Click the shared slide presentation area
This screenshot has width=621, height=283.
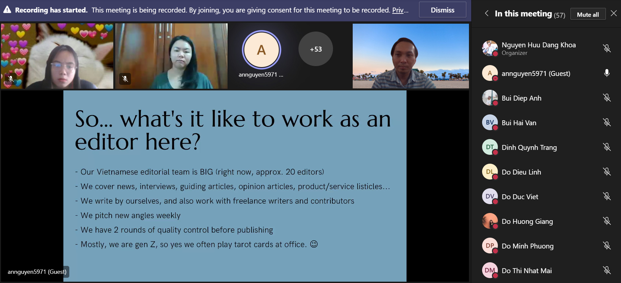235,186
